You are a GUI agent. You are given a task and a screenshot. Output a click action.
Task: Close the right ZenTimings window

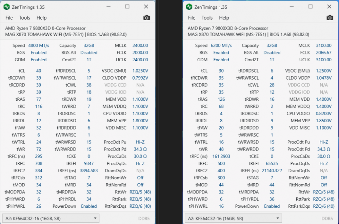point(329,6)
